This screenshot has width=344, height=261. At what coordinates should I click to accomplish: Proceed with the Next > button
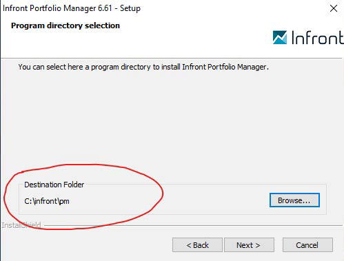point(249,245)
